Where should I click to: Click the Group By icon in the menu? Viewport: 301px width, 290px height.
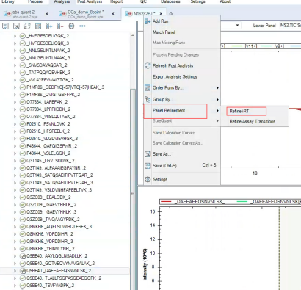[148, 99]
